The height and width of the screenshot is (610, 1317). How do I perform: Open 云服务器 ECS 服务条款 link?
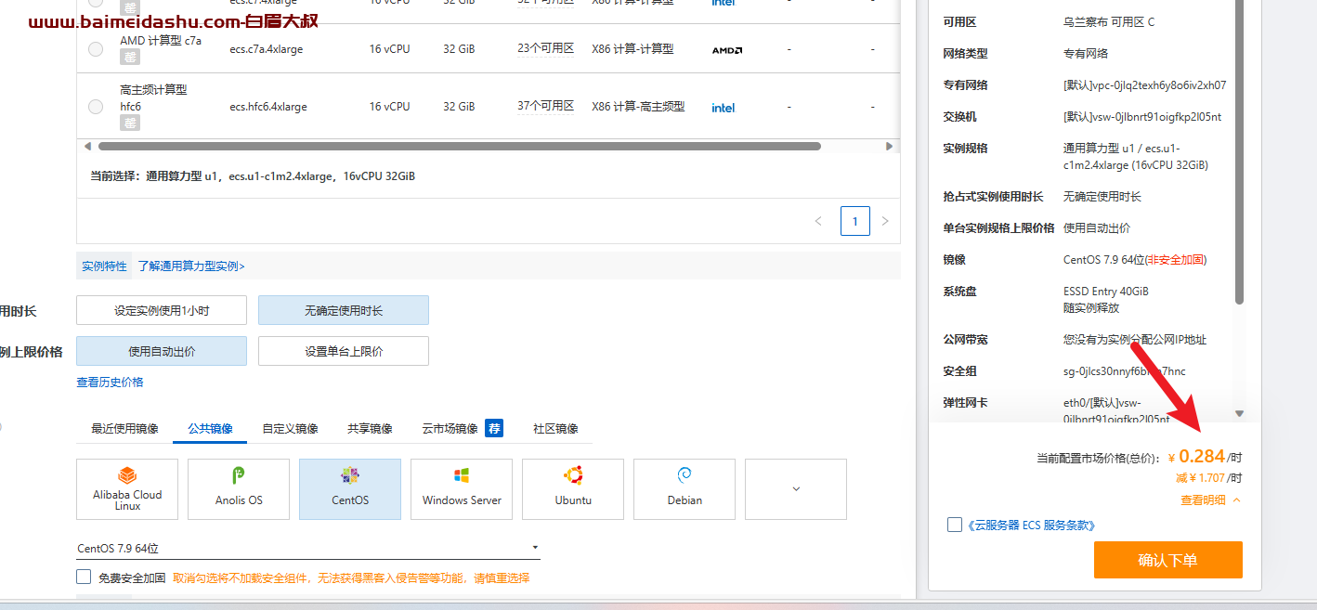click(1031, 525)
